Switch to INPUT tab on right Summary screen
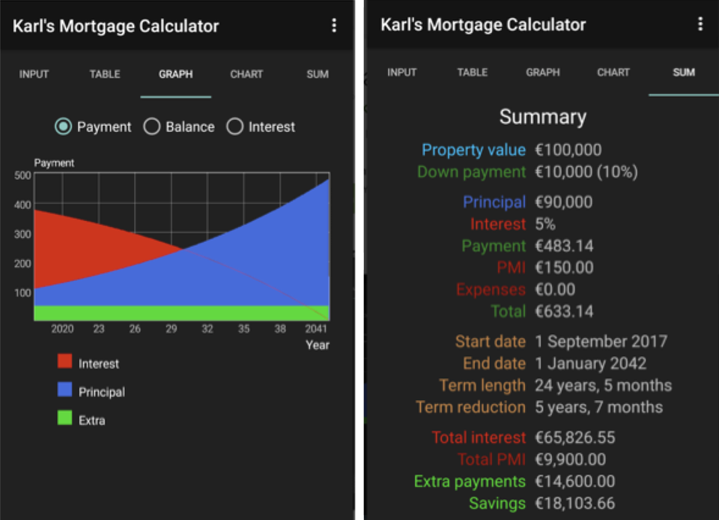Image resolution: width=719 pixels, height=520 pixels. pyautogui.click(x=401, y=73)
